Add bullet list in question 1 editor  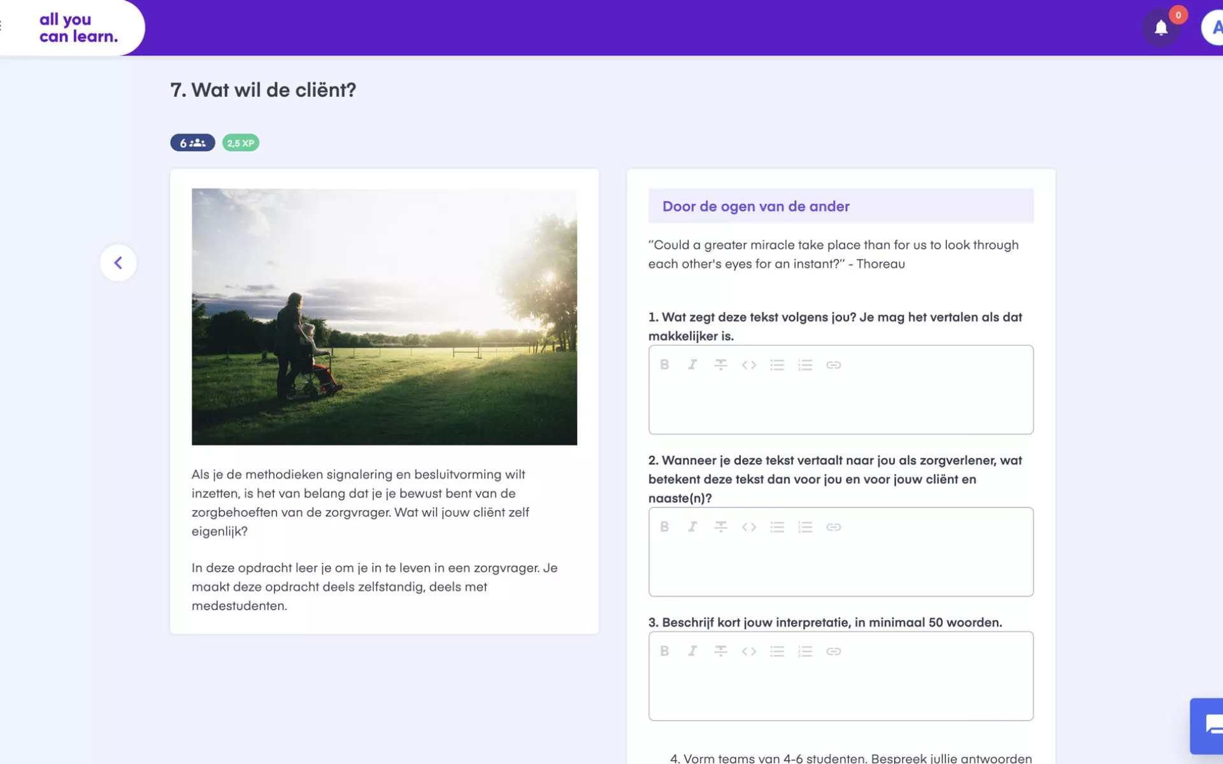(x=776, y=365)
